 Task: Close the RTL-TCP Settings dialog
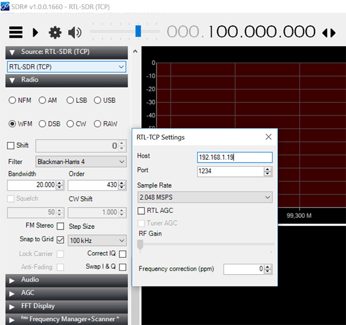(268, 137)
